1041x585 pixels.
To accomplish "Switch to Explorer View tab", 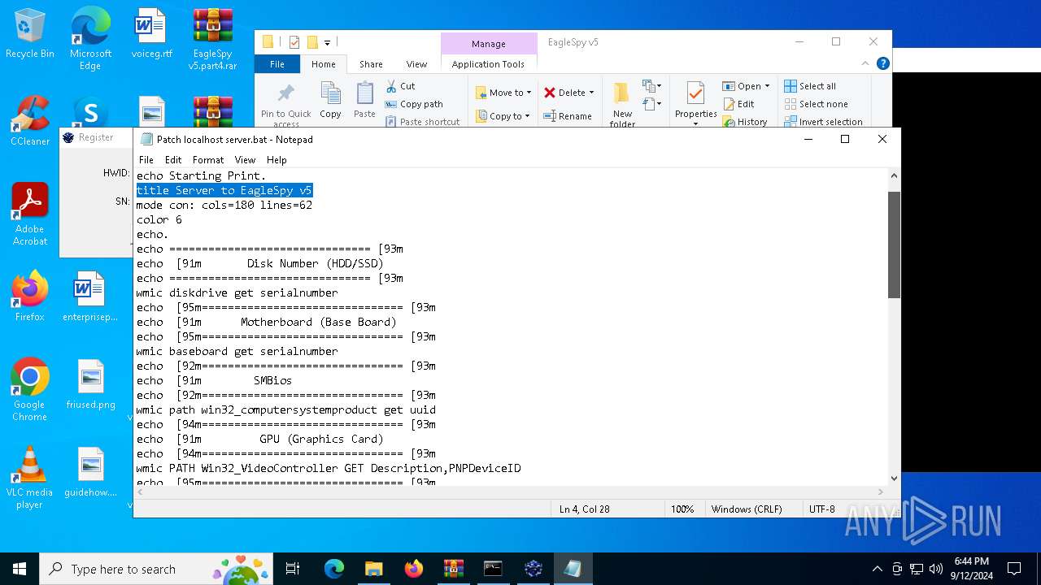I will pos(416,64).
